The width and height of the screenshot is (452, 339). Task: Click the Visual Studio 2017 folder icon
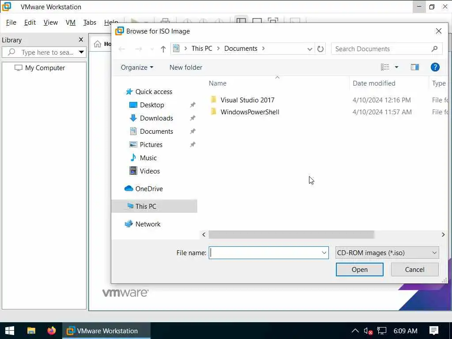coord(213,100)
